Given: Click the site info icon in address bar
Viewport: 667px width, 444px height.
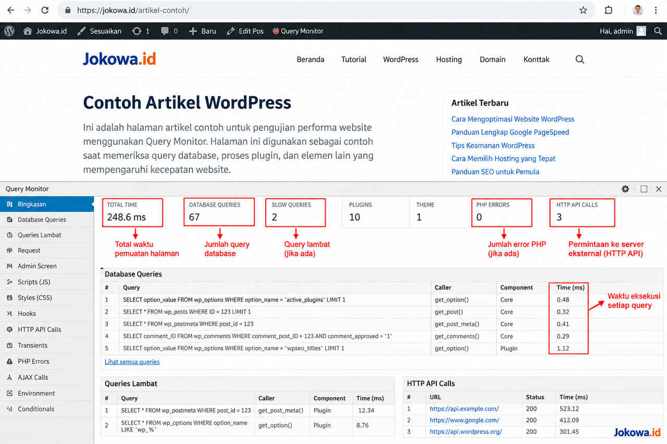Looking at the screenshot, I should 67,10.
